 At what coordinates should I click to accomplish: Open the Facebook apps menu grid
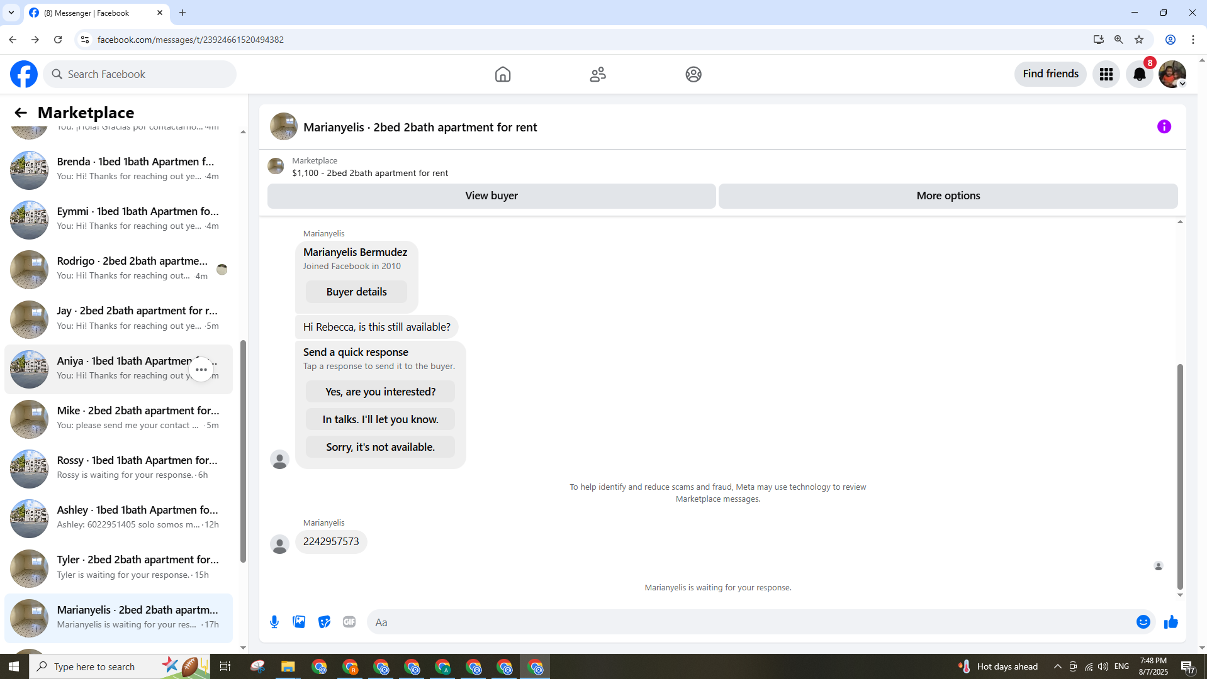coord(1106,74)
